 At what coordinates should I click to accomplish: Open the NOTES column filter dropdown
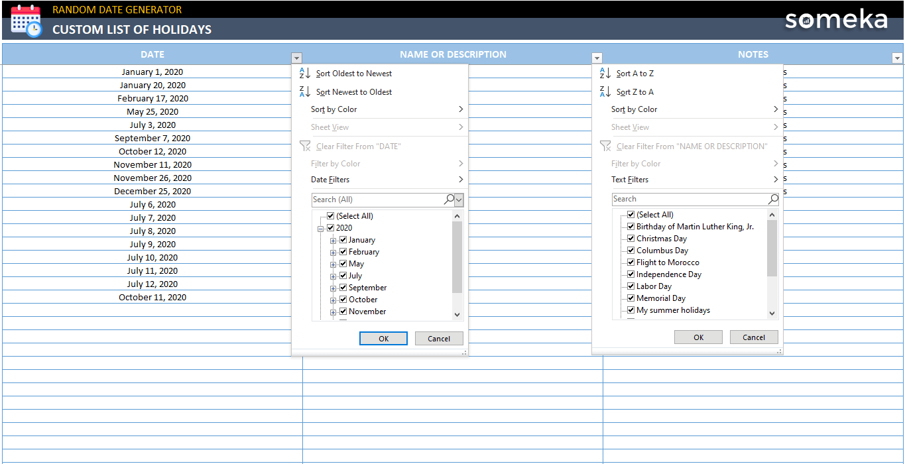897,58
